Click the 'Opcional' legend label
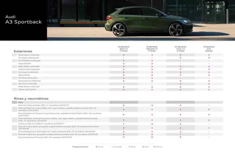This screenshot has height=152, width=235. tap(101, 147)
